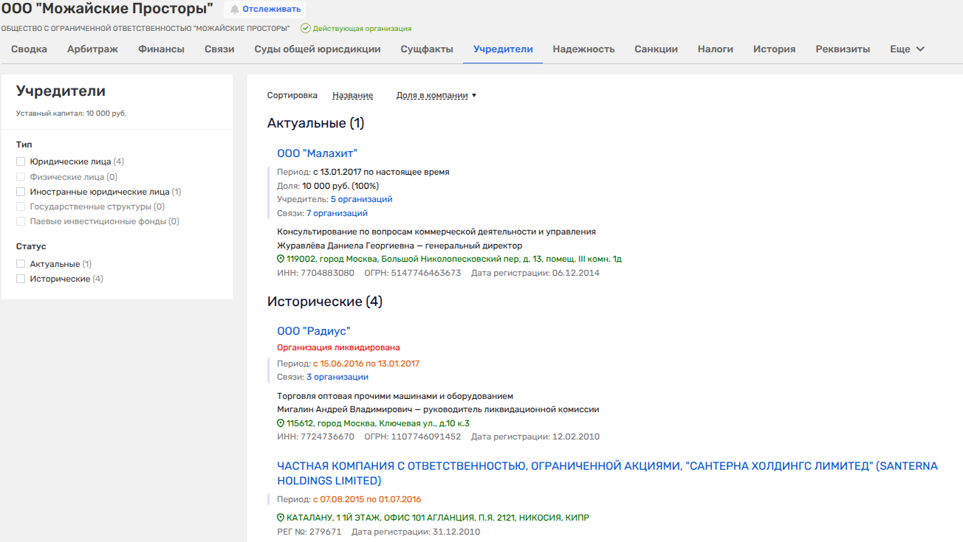The height and width of the screenshot is (542, 963).
Task: Sort by Доля в компании
Action: point(436,96)
